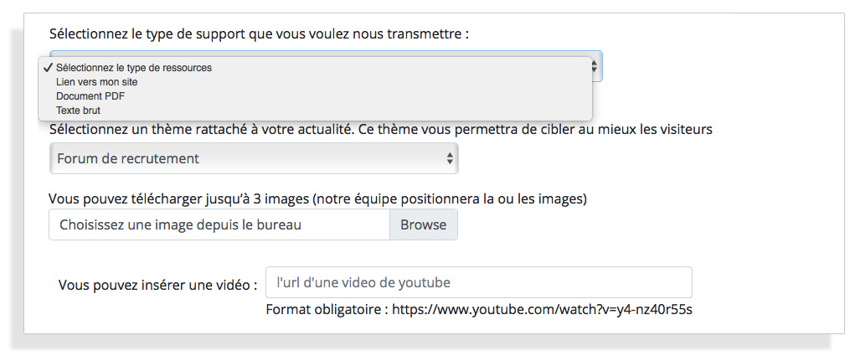Click 'Choisissez une image depuis le bureau' field
The height and width of the screenshot is (356, 855).
coord(219,224)
